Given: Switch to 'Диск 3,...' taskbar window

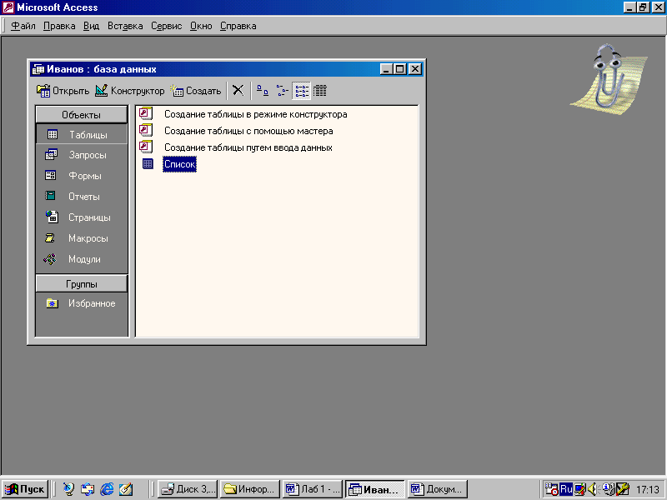Looking at the screenshot, I should (188, 489).
